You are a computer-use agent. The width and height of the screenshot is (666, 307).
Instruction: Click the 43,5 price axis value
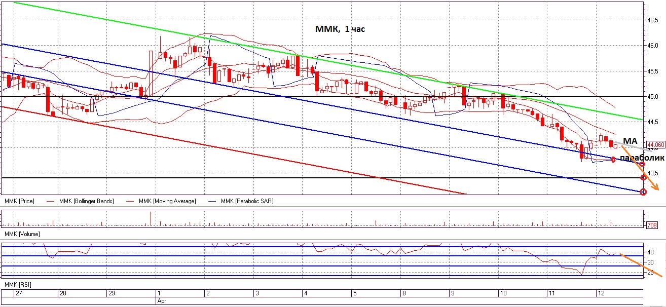click(653, 173)
